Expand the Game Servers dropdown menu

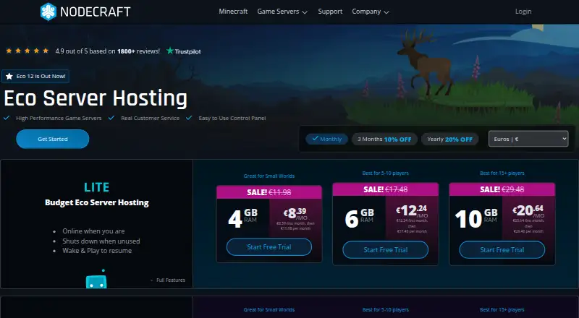(x=282, y=12)
